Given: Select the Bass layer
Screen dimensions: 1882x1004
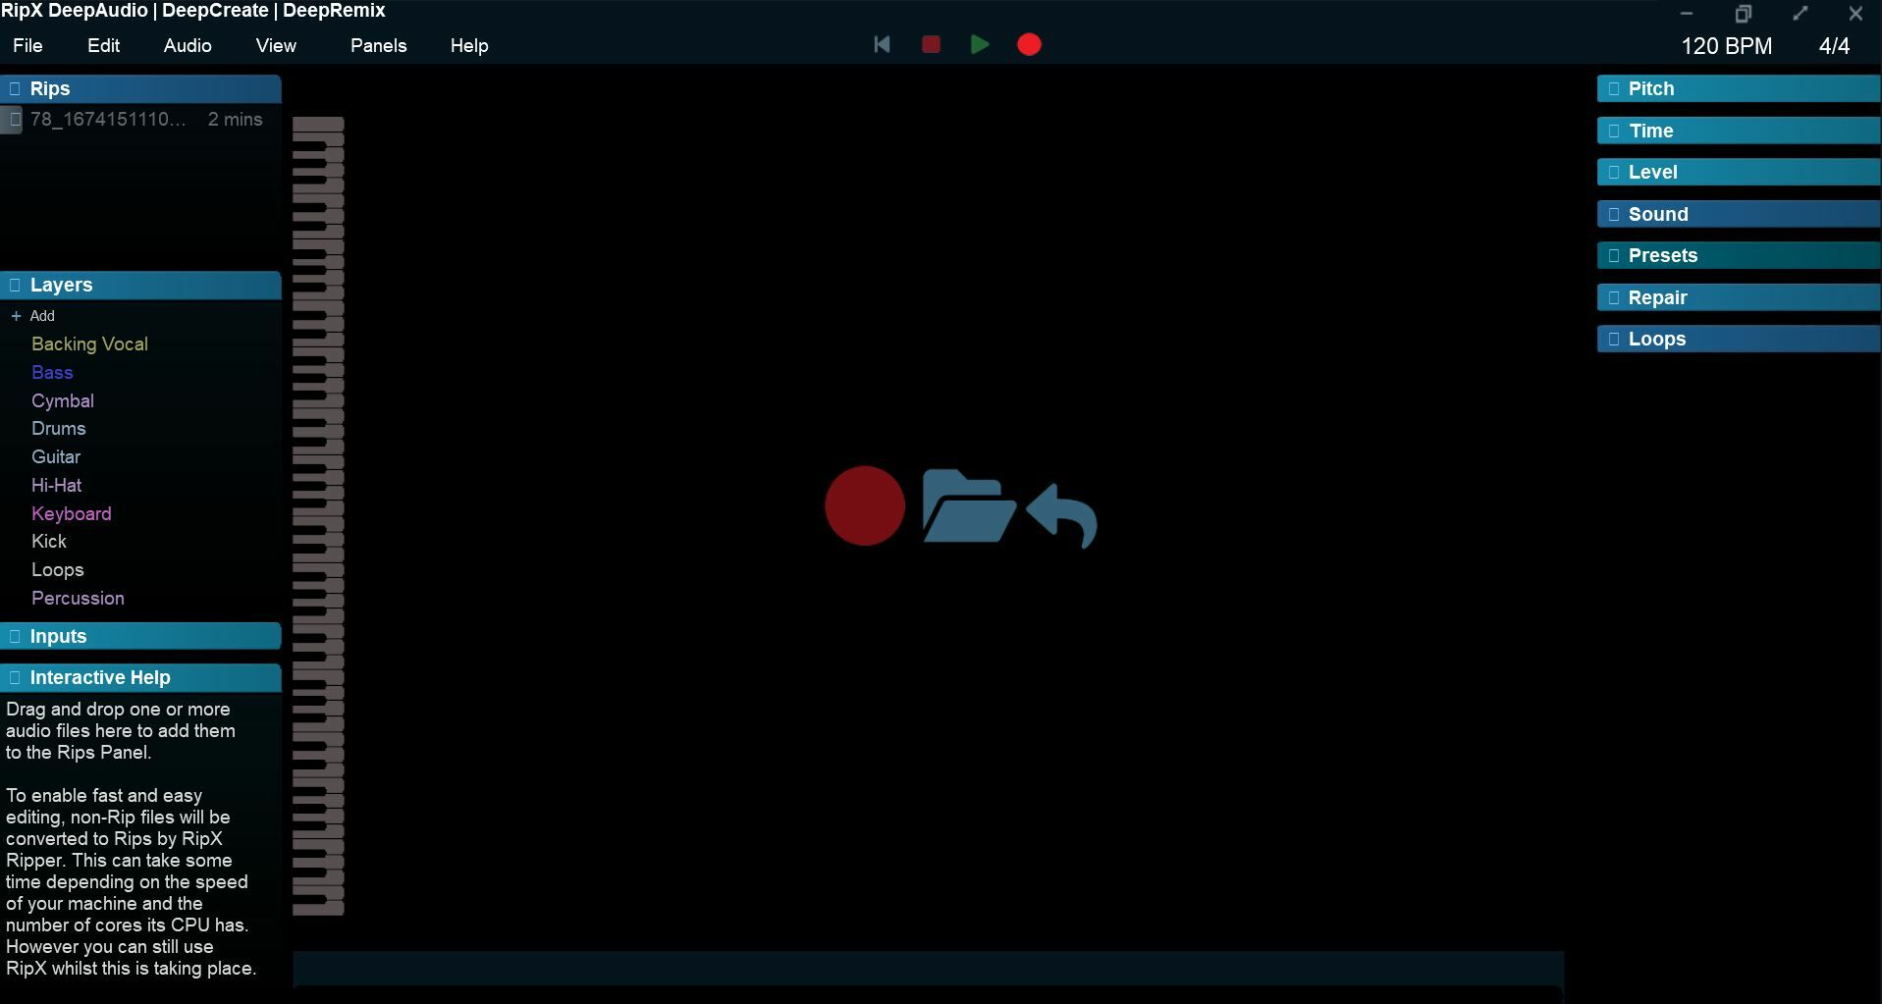Looking at the screenshot, I should click(x=52, y=373).
